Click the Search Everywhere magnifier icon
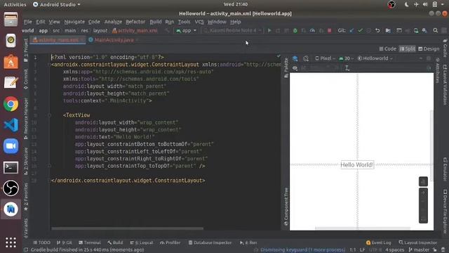This screenshot has width=449, height=253. [435, 30]
